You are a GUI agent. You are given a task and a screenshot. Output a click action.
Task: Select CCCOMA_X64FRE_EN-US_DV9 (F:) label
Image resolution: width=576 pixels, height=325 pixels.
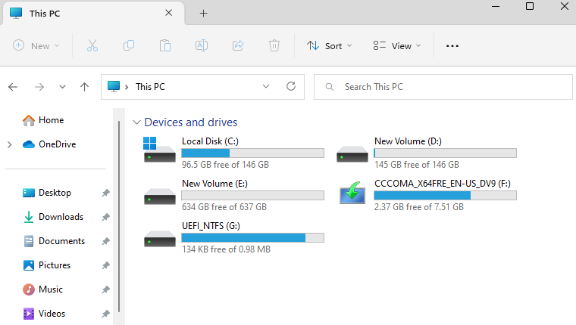[x=443, y=184]
